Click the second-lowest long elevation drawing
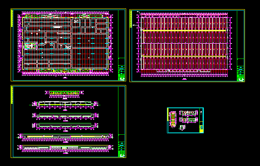Screen dimensions: 260x166 pos(64,137)
